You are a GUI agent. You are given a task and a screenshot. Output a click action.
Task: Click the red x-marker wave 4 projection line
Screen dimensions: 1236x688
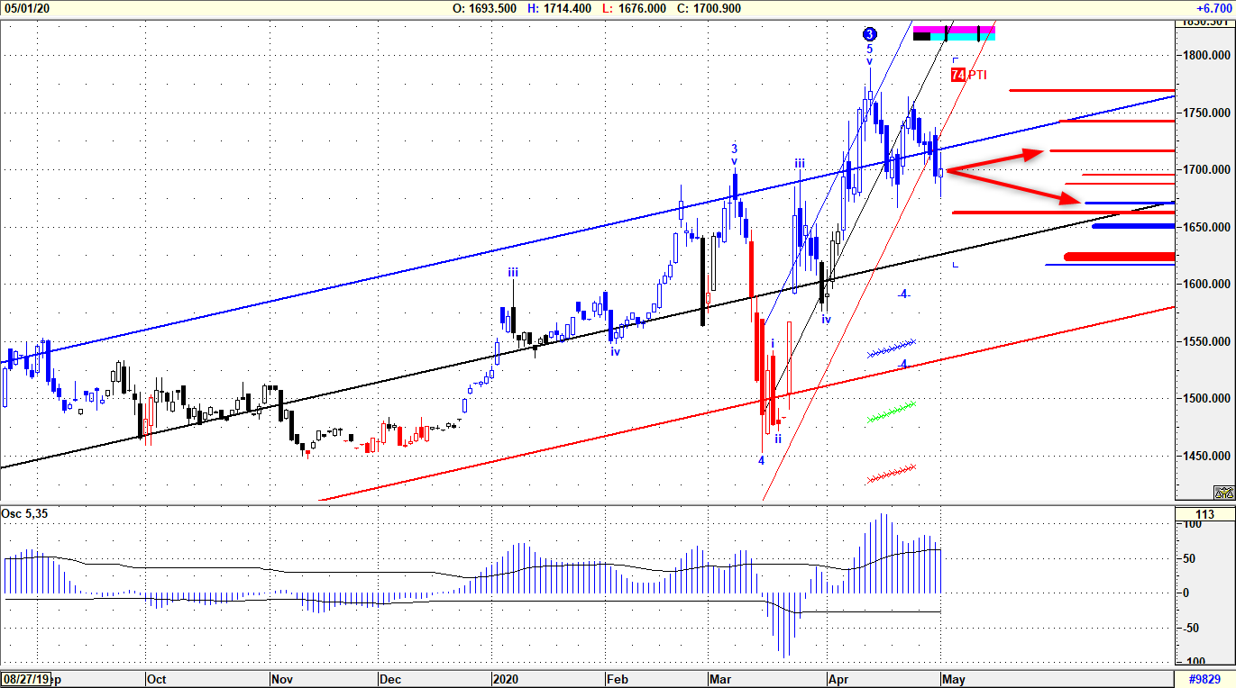pos(892,474)
